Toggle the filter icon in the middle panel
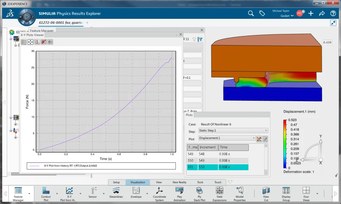This screenshot has height=204, width=341. click(200, 39)
